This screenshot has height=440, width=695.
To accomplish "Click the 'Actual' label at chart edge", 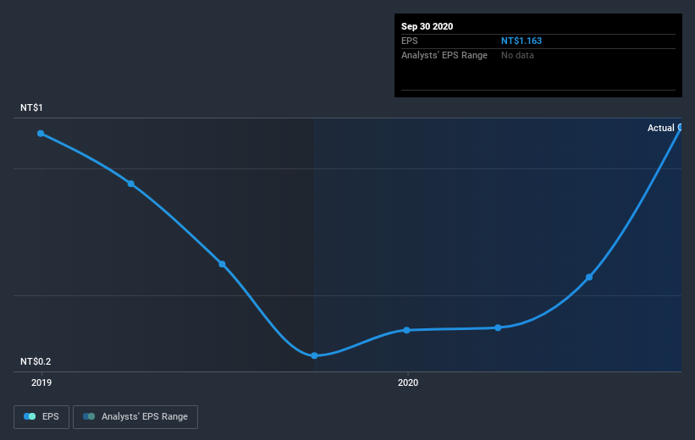I will pyautogui.click(x=660, y=128).
